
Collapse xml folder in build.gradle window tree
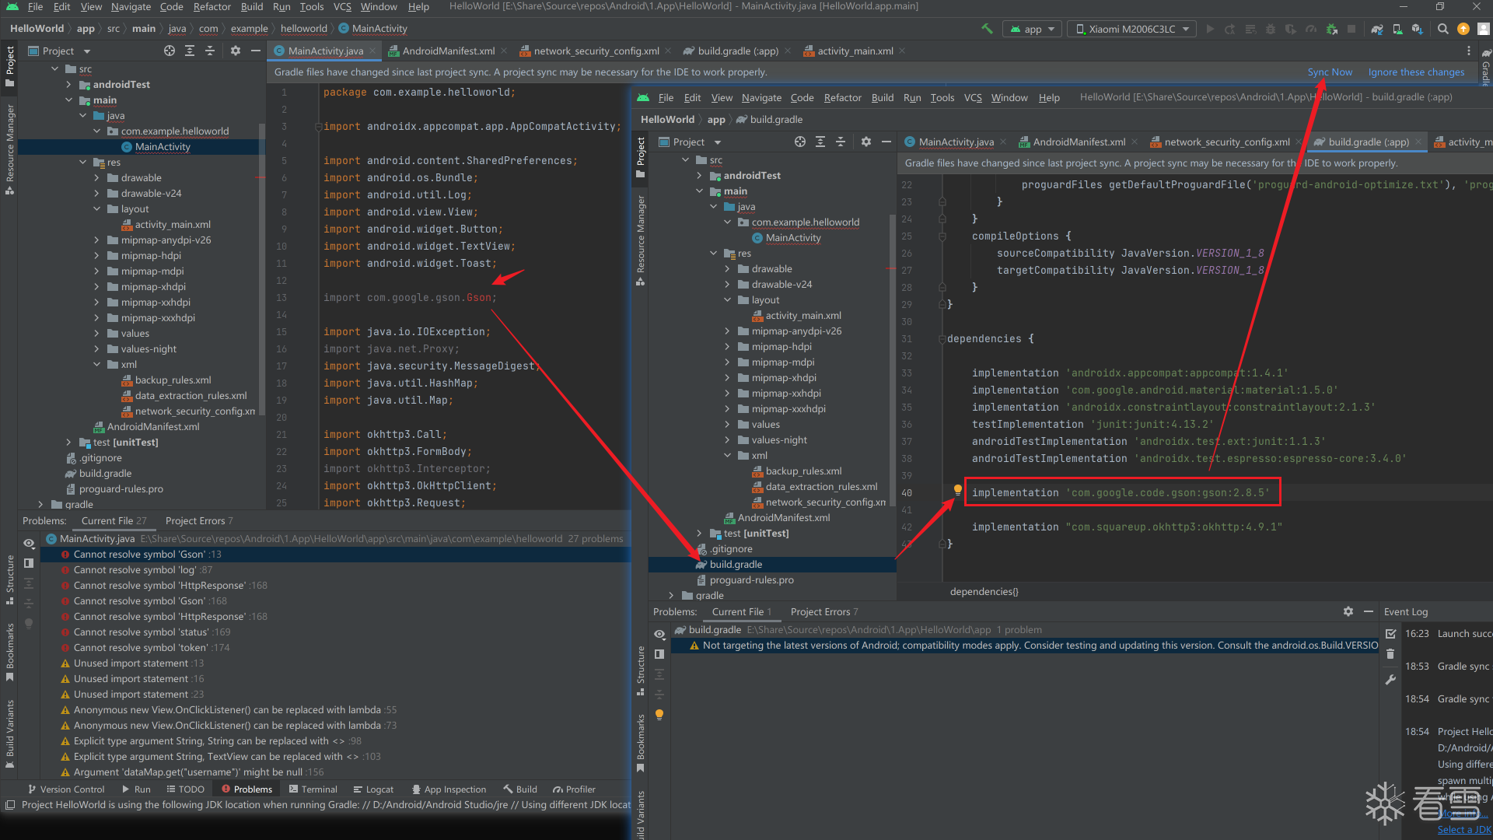(x=727, y=455)
